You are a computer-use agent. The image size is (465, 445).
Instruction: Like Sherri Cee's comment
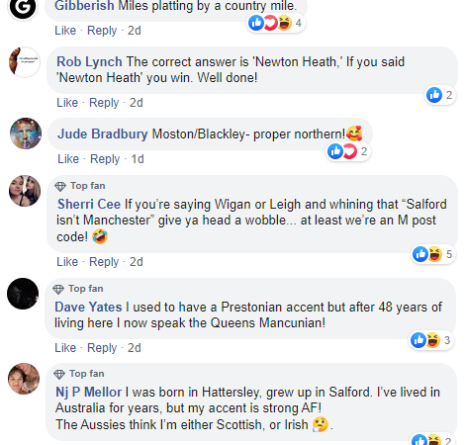(67, 262)
